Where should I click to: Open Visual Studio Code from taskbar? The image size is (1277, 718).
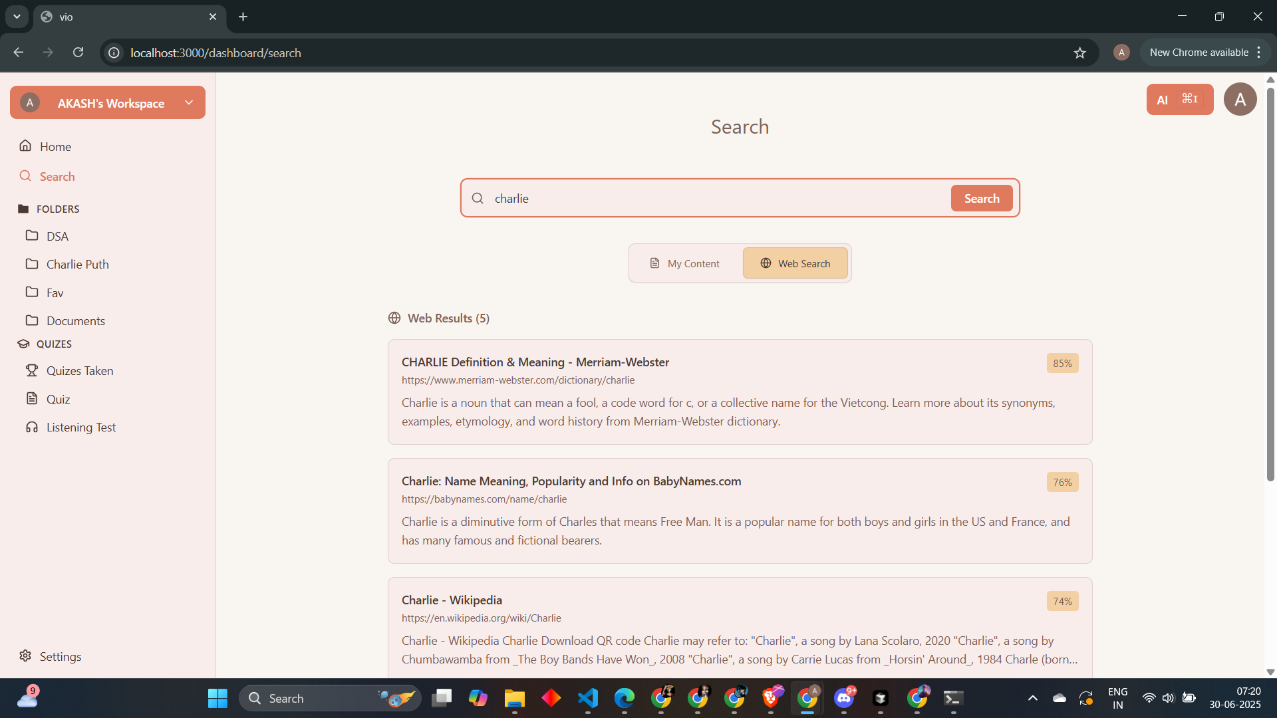click(588, 698)
